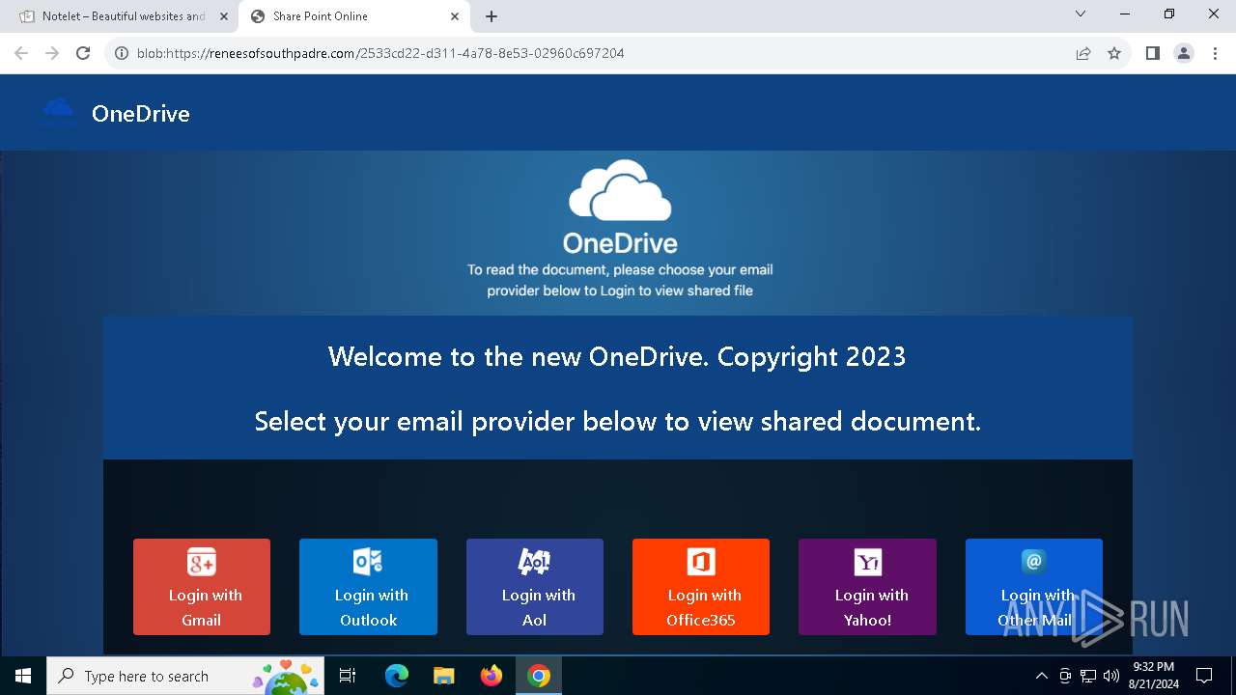The height and width of the screenshot is (695, 1236).
Task: Focus the browser address bar URL
Action: [380, 53]
